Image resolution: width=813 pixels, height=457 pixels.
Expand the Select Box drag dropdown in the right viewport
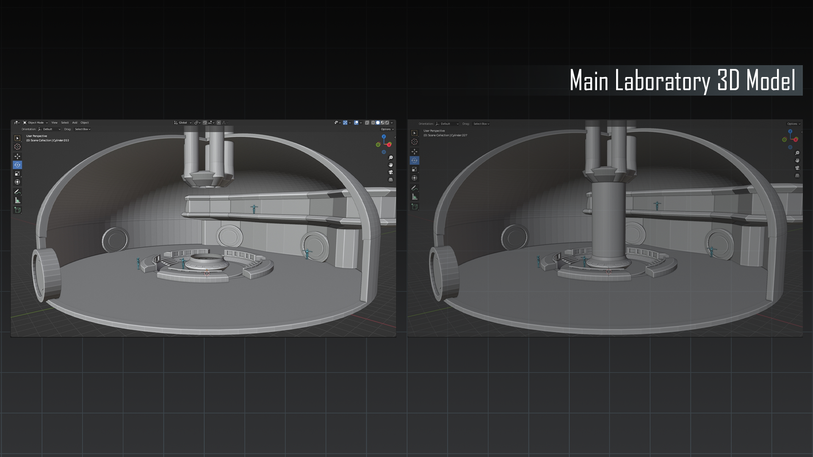coord(481,124)
